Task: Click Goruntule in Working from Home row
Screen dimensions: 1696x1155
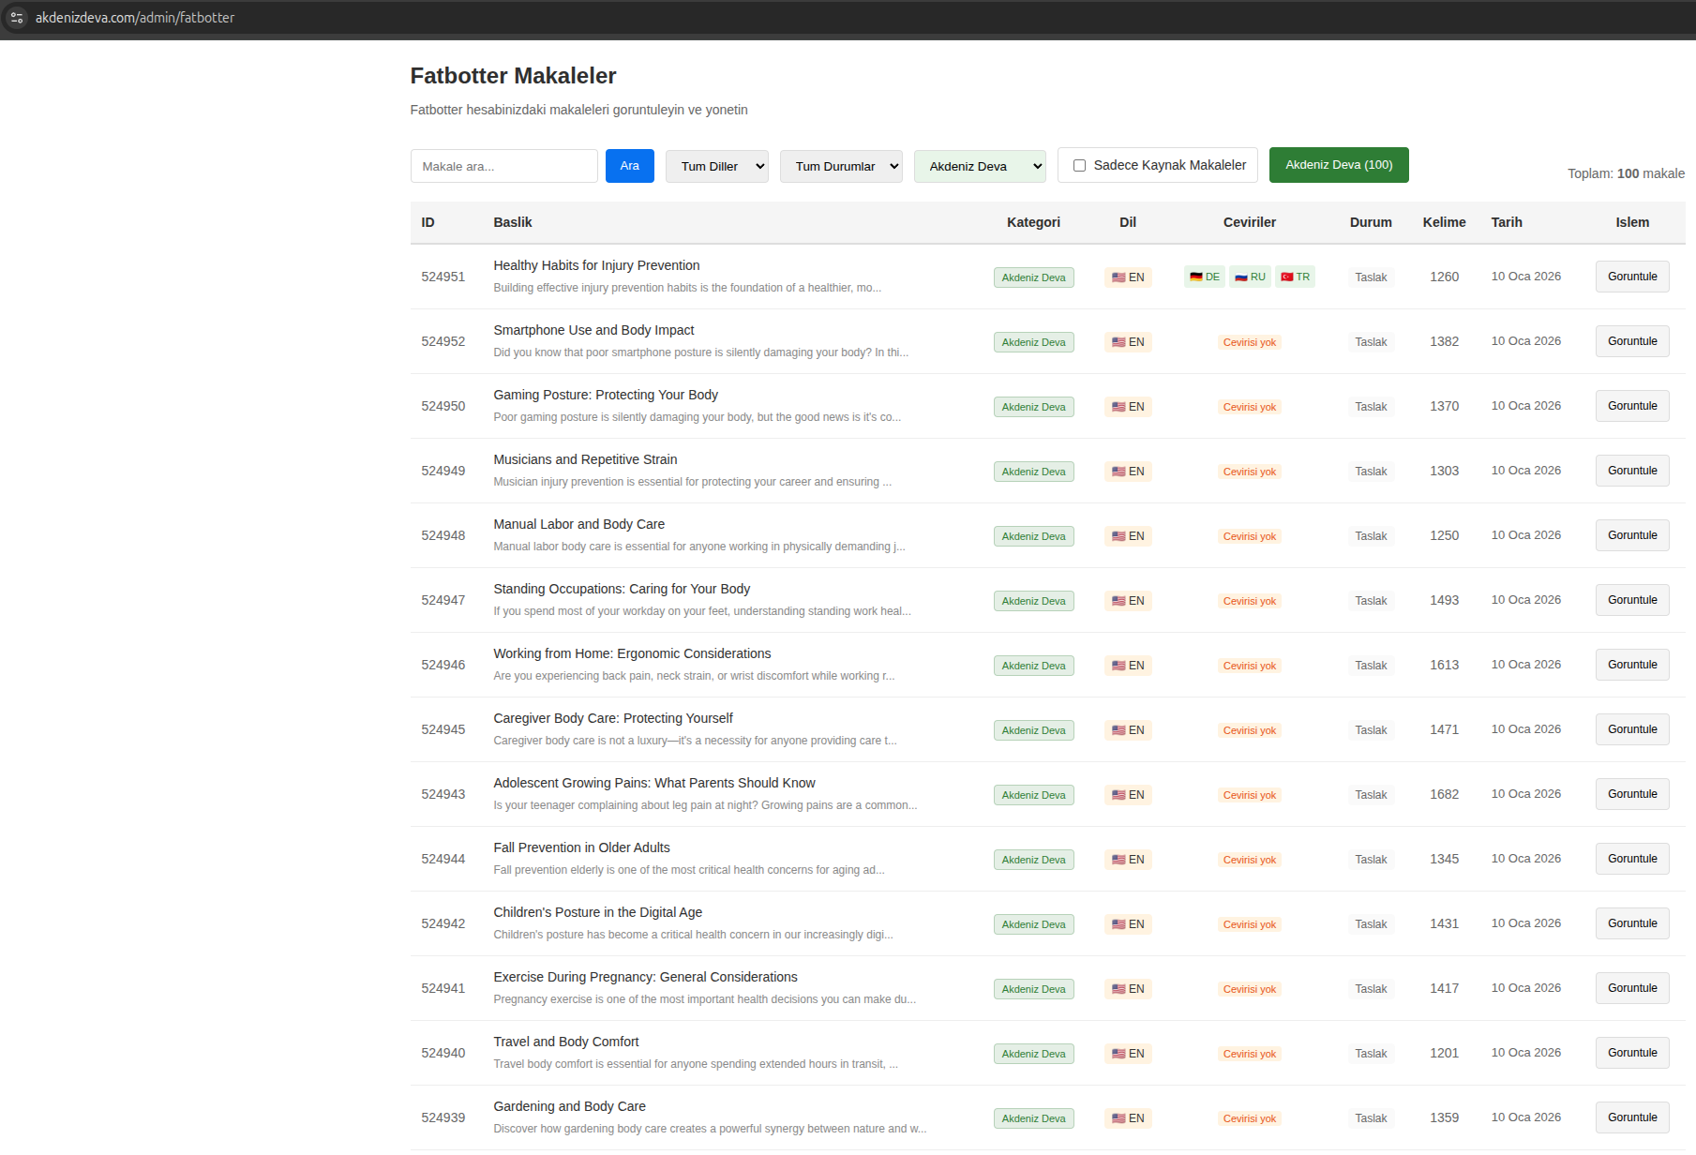Action: 1632,665
